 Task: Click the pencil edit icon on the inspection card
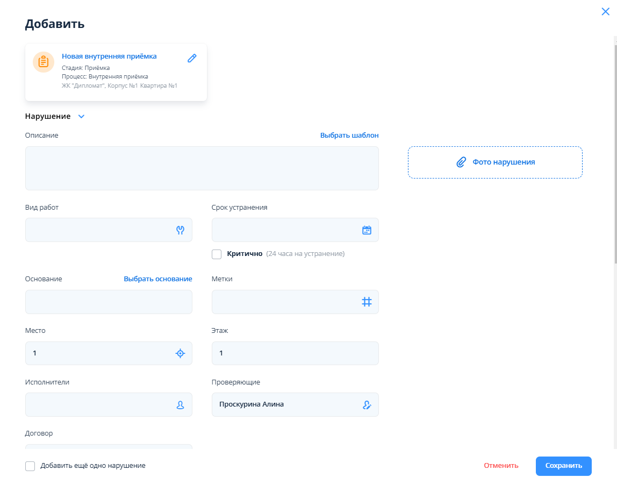[x=192, y=58]
